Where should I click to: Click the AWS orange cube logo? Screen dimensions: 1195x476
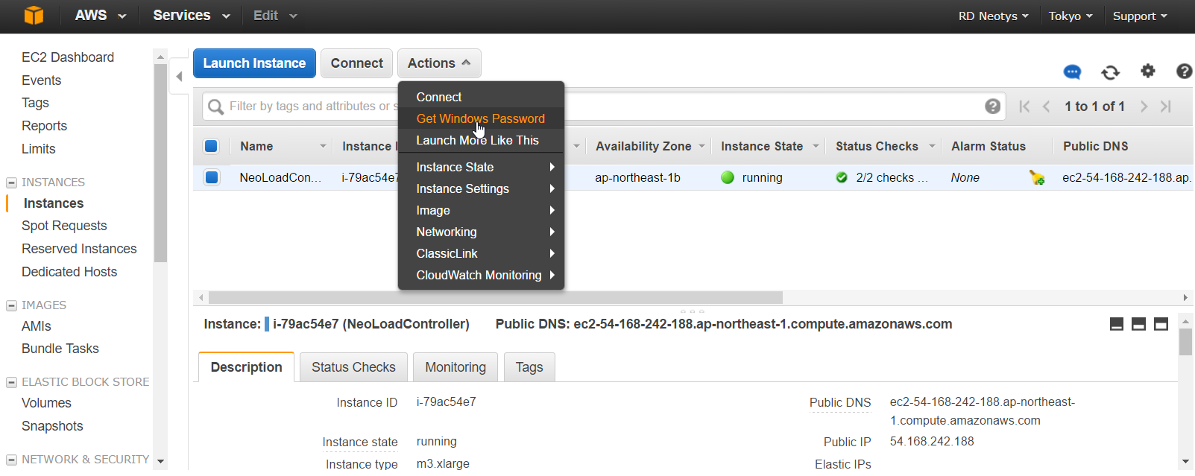tap(34, 15)
